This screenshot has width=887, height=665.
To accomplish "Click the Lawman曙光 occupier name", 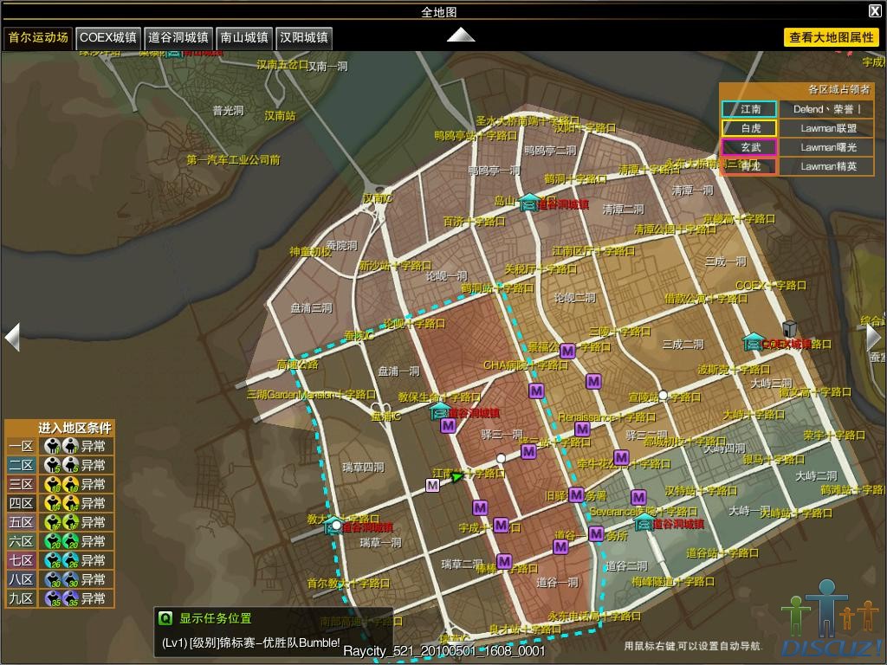I will point(827,147).
